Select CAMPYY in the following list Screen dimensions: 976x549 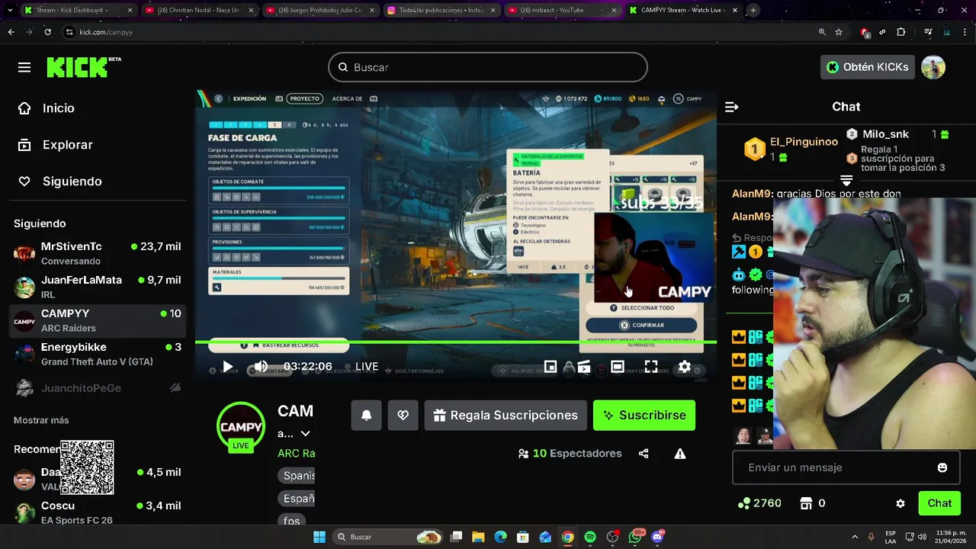pyautogui.click(x=97, y=320)
